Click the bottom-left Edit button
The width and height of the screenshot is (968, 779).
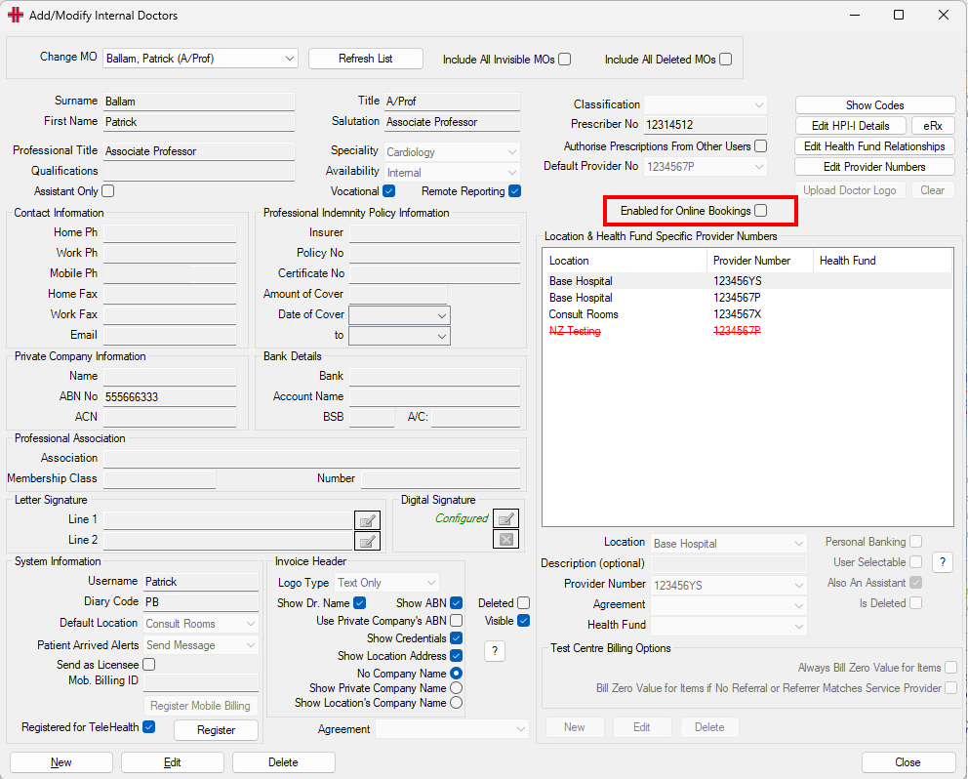click(173, 762)
